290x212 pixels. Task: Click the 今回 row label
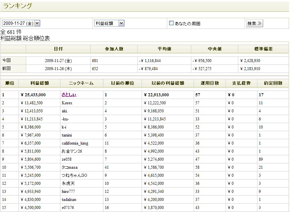[x=7, y=61]
